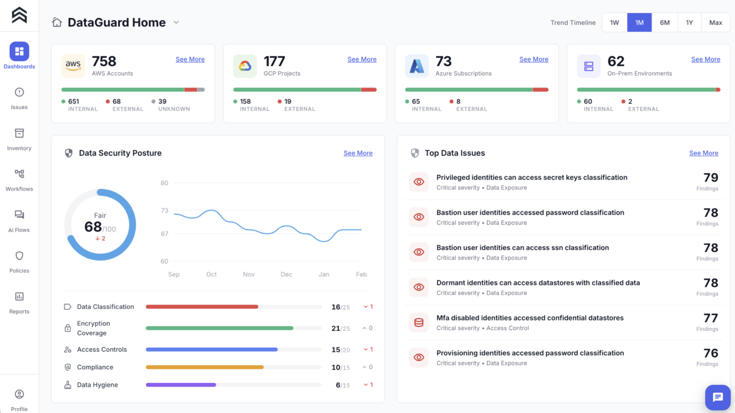Screen dimensions: 735x413
Task: Expand the DataGuard Home dropdown chevron
Action: tap(176, 23)
